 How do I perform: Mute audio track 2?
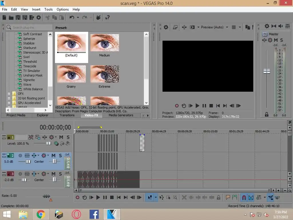pyautogui.click(x=54, y=156)
